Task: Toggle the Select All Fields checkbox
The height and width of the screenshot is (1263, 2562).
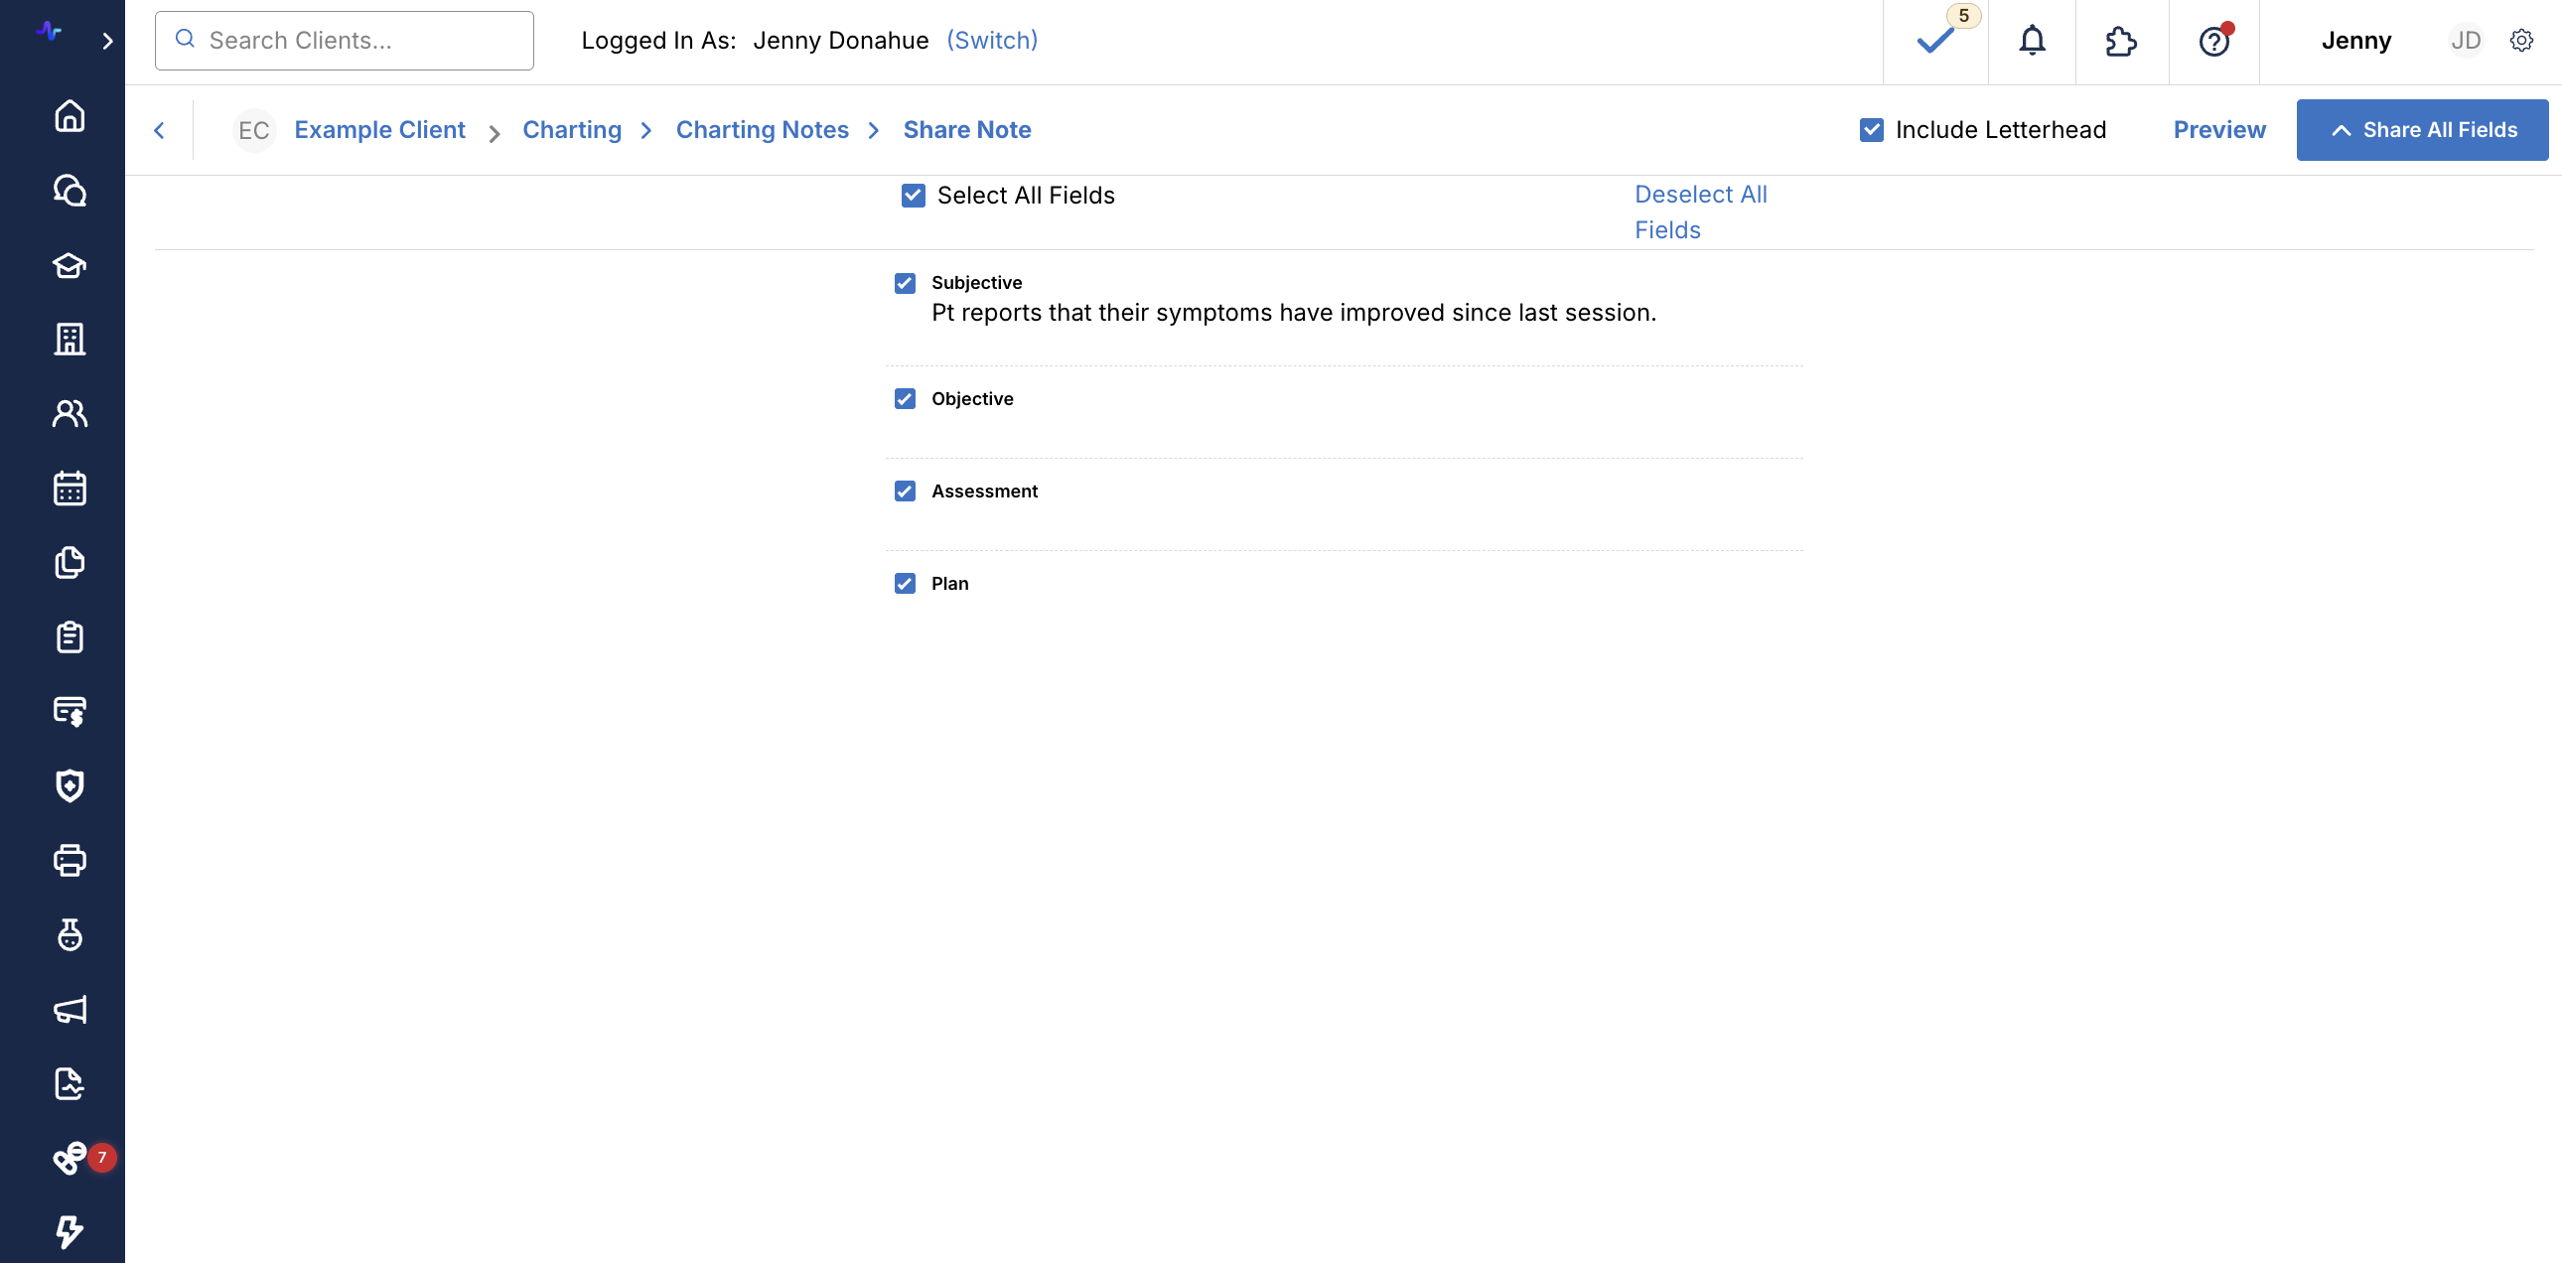Action: point(913,196)
